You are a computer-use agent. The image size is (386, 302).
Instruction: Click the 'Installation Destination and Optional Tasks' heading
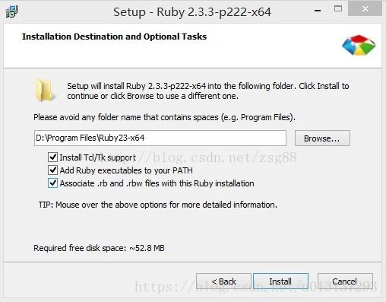tap(114, 37)
